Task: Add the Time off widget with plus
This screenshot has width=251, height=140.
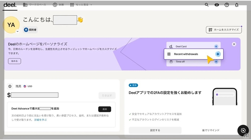Action: [x=216, y=61]
